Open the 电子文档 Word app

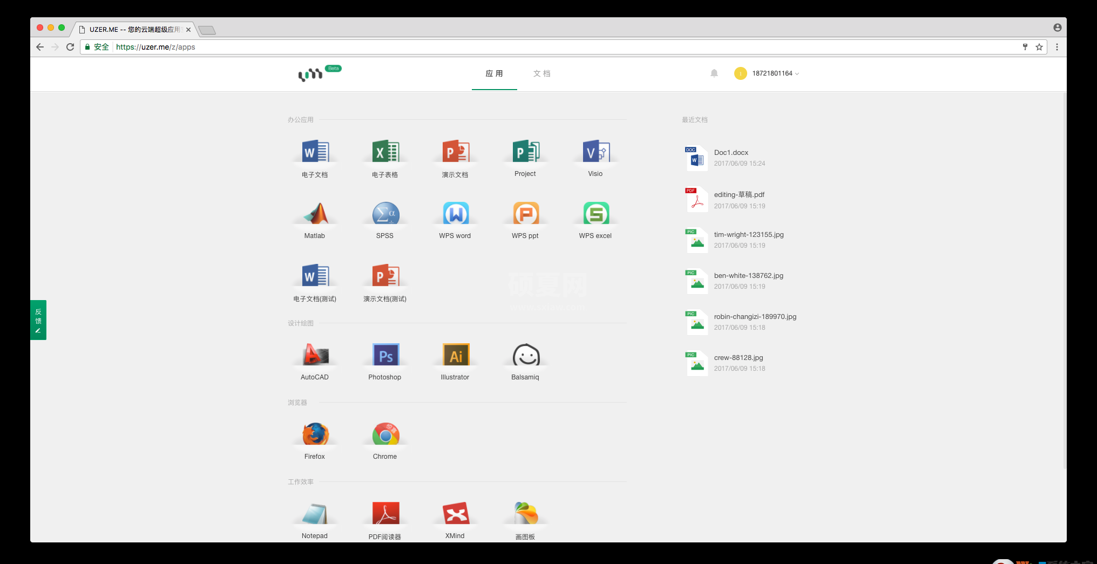[x=315, y=152]
